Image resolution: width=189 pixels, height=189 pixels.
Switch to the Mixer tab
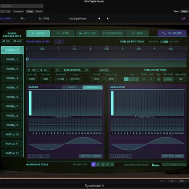63,33
